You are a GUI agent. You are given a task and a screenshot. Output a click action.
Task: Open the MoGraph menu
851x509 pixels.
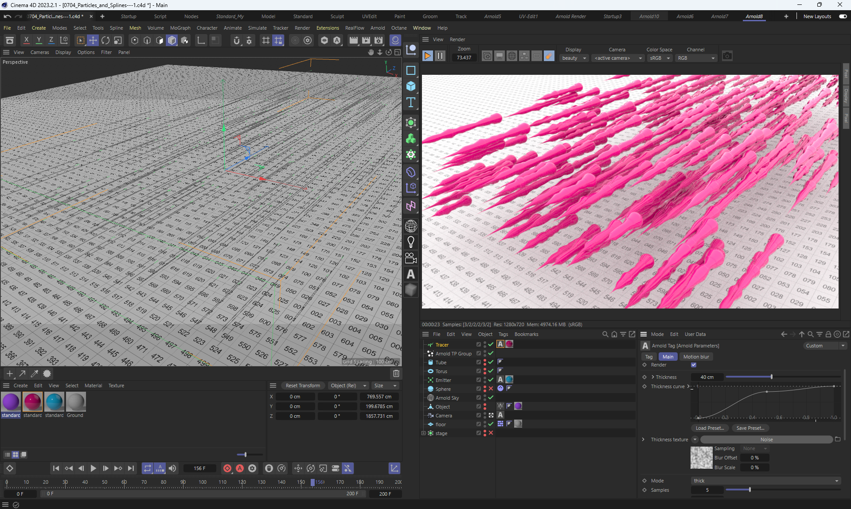click(x=180, y=28)
